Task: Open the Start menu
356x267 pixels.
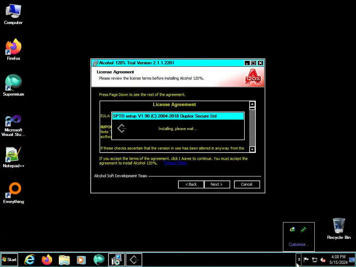Action: click(9, 260)
